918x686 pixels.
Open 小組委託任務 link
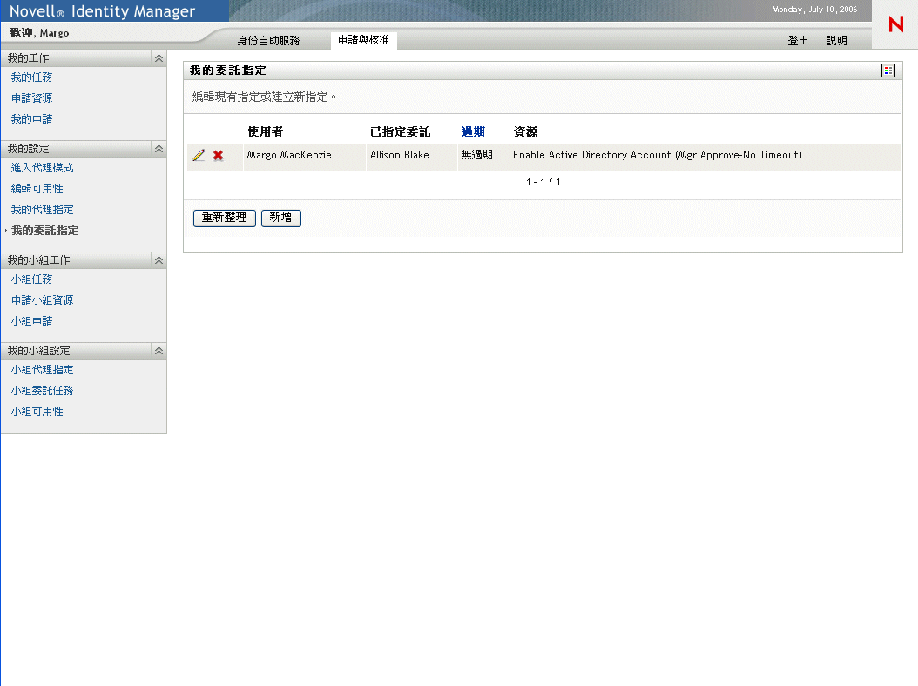(x=42, y=390)
